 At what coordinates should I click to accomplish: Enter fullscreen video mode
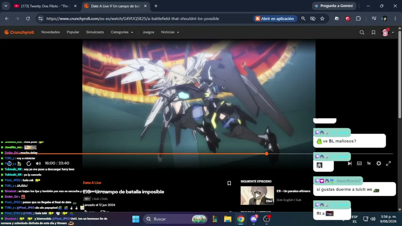click(x=388, y=163)
